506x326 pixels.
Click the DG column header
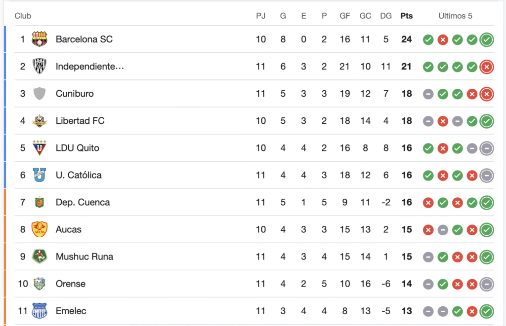(x=385, y=16)
